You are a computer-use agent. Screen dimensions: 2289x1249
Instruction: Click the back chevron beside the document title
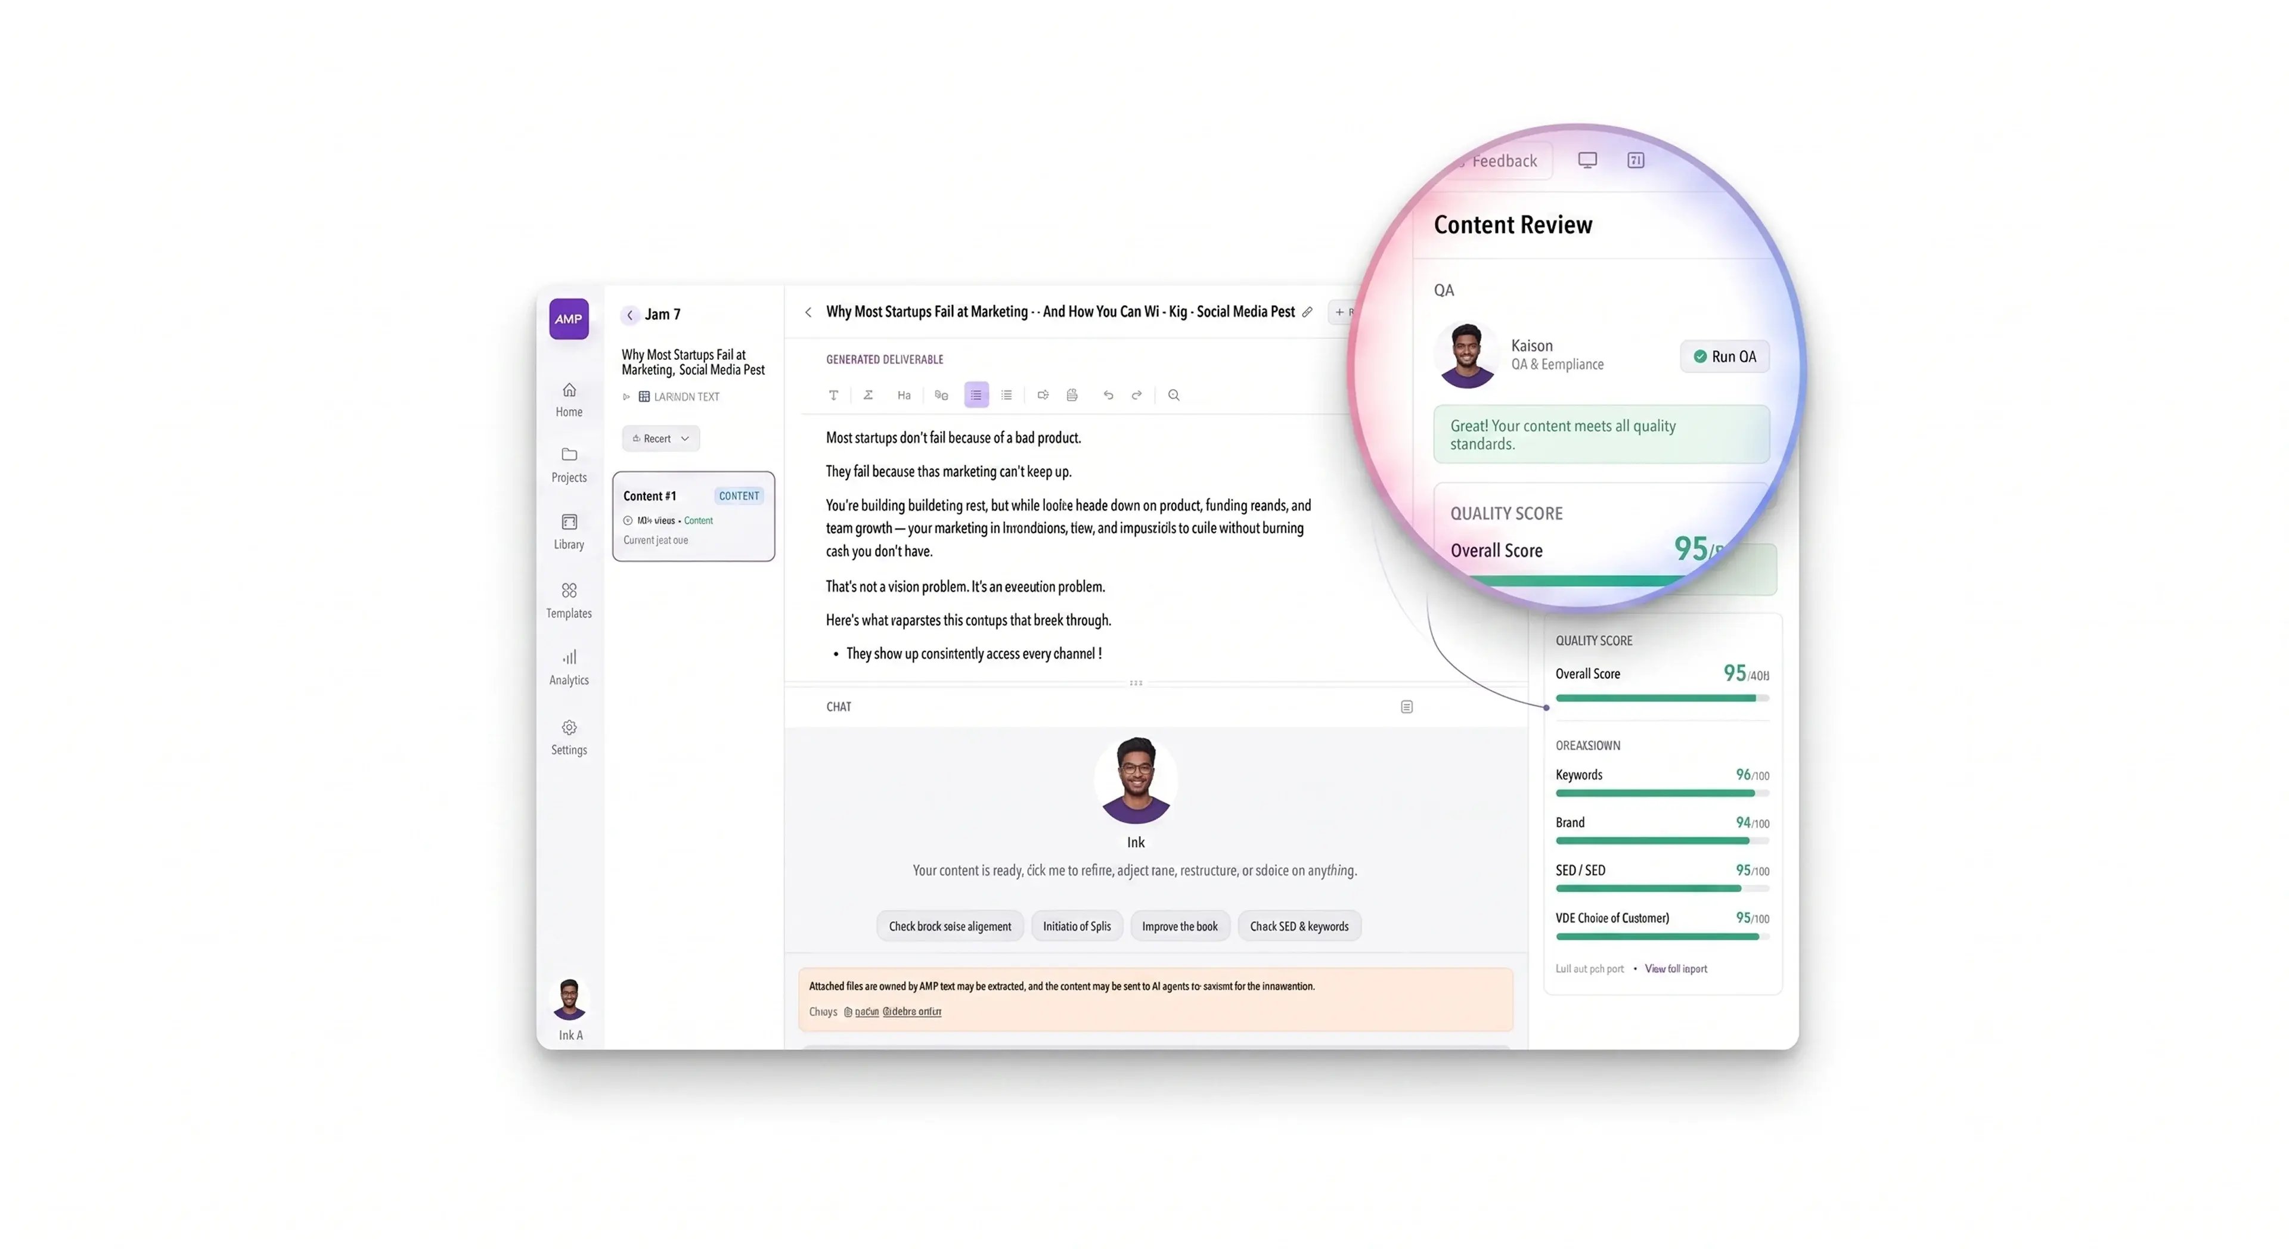tap(808, 312)
